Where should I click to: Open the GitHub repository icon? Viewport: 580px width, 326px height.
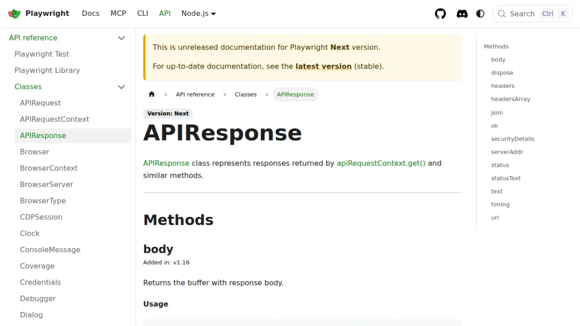tap(440, 14)
